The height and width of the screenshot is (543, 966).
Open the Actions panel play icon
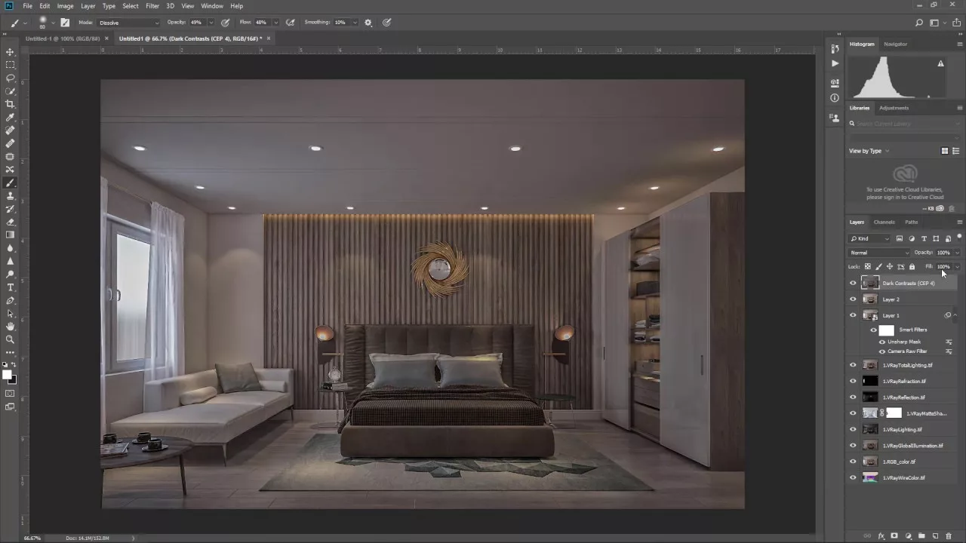click(x=835, y=63)
